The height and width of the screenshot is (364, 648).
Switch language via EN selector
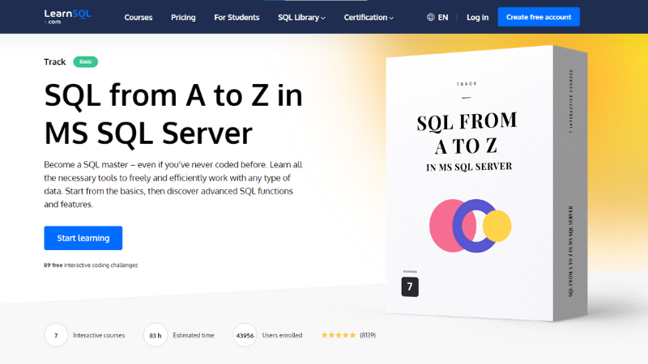click(443, 17)
